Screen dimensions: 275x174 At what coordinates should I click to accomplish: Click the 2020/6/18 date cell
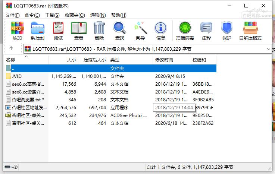pos(171,123)
